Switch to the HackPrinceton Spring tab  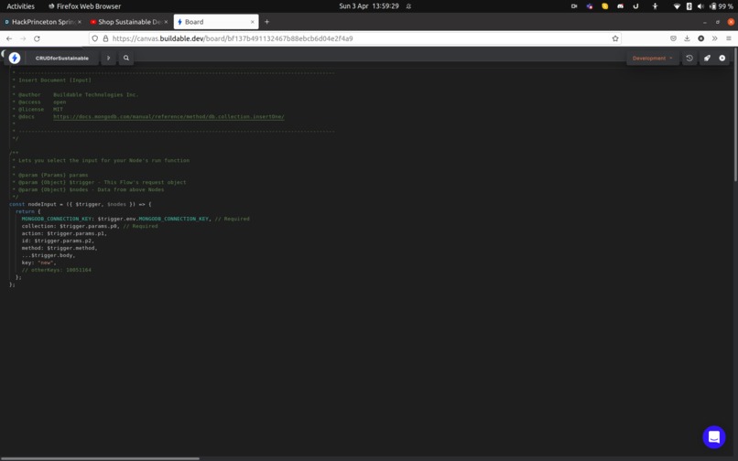44,22
